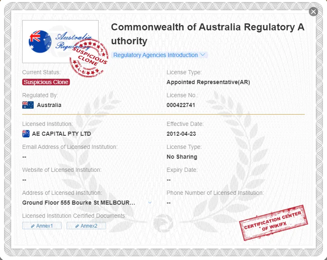327x260 pixels.
Task: Click the link icon on Annex1
Action: [x=33, y=226]
